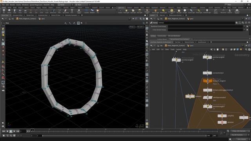Open network editor wrench tools icon

[x=211, y=50]
